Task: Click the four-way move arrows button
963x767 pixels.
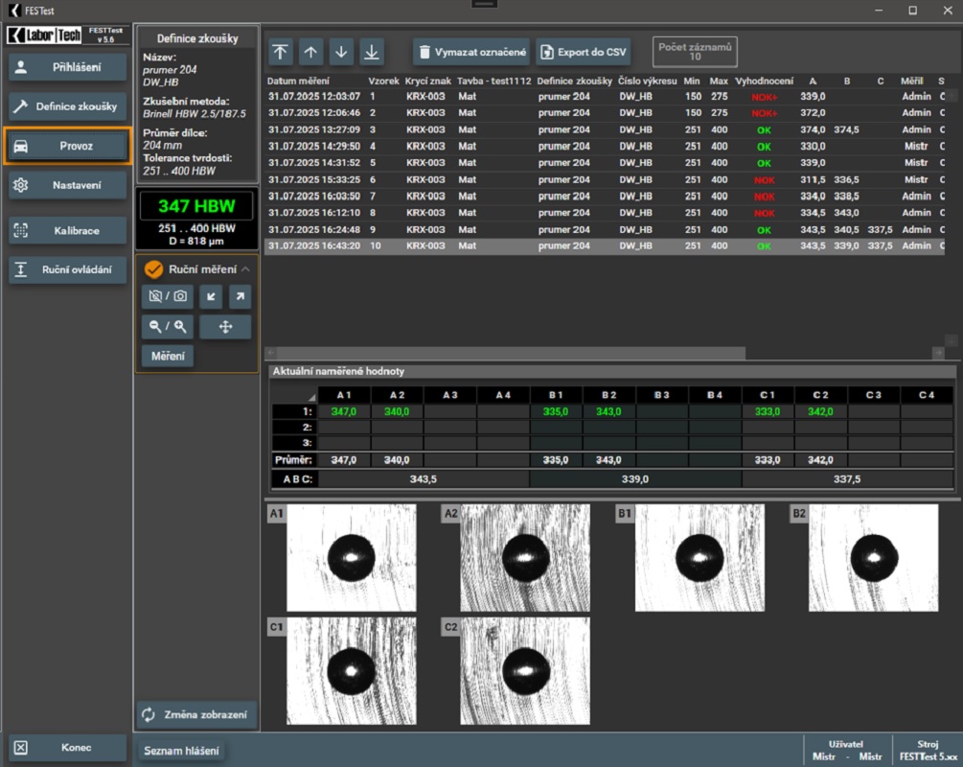Action: tap(226, 327)
